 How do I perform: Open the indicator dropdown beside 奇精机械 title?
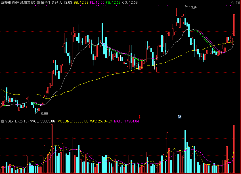coord(38,3)
